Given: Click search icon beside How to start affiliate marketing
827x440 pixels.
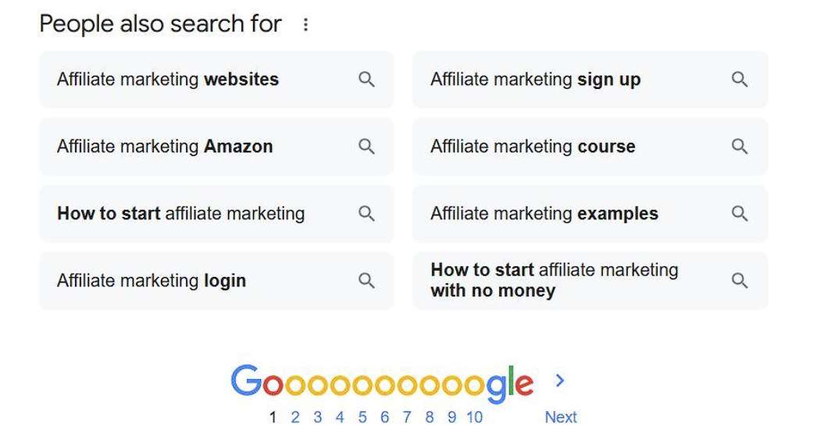Looking at the screenshot, I should [366, 214].
